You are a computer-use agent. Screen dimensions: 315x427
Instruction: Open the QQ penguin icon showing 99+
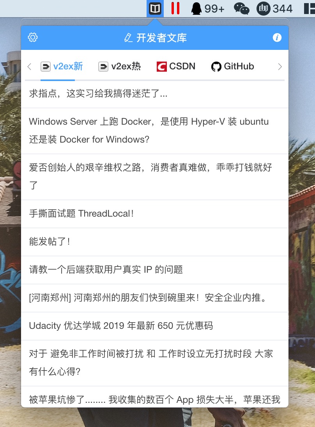coord(208,9)
